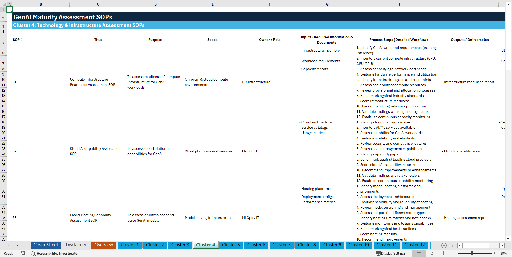Switch to the Cluster 7 tab
The image size is (512, 257).
(281, 245)
